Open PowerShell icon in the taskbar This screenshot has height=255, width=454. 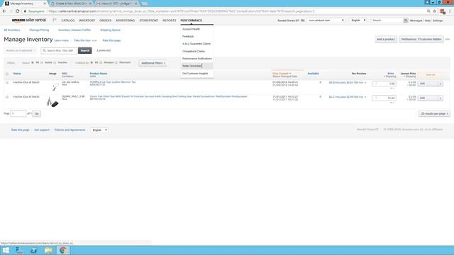33,250
